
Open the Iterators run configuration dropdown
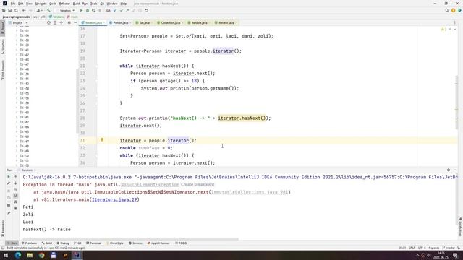coord(66,10)
